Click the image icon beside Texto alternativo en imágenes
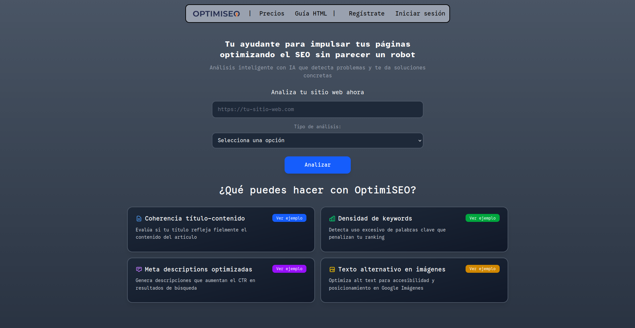Image resolution: width=635 pixels, height=328 pixels. [x=332, y=269]
